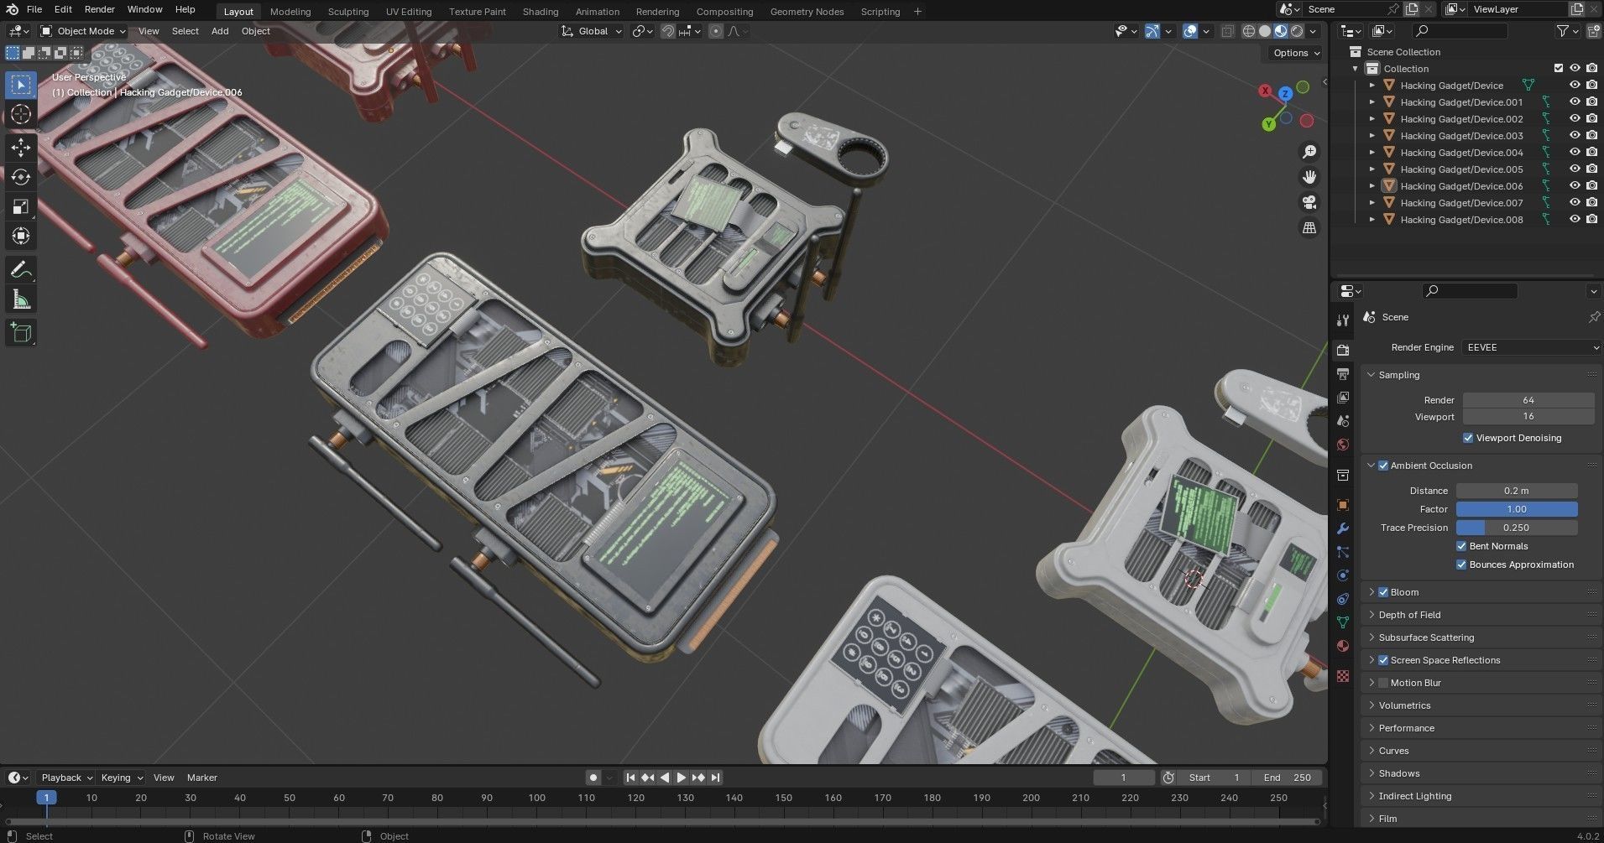Disable the Bloom checkbox

click(1383, 592)
